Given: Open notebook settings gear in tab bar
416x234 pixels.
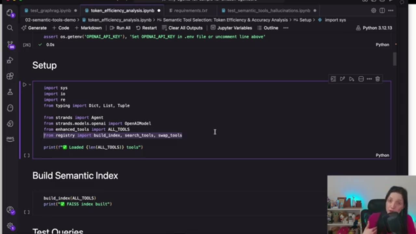Looking at the screenshot, I should (373, 10).
